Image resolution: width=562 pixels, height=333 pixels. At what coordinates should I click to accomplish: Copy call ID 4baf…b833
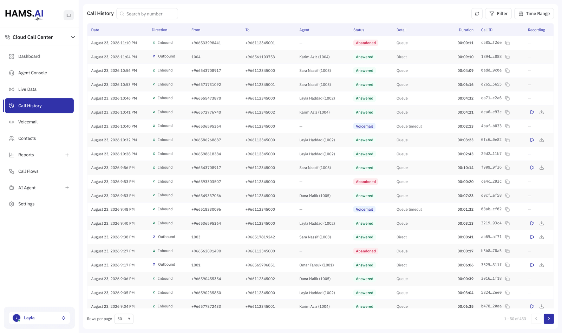coord(508,126)
